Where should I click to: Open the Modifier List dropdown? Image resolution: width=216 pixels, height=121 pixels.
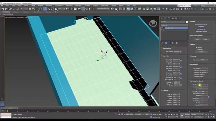(174, 25)
